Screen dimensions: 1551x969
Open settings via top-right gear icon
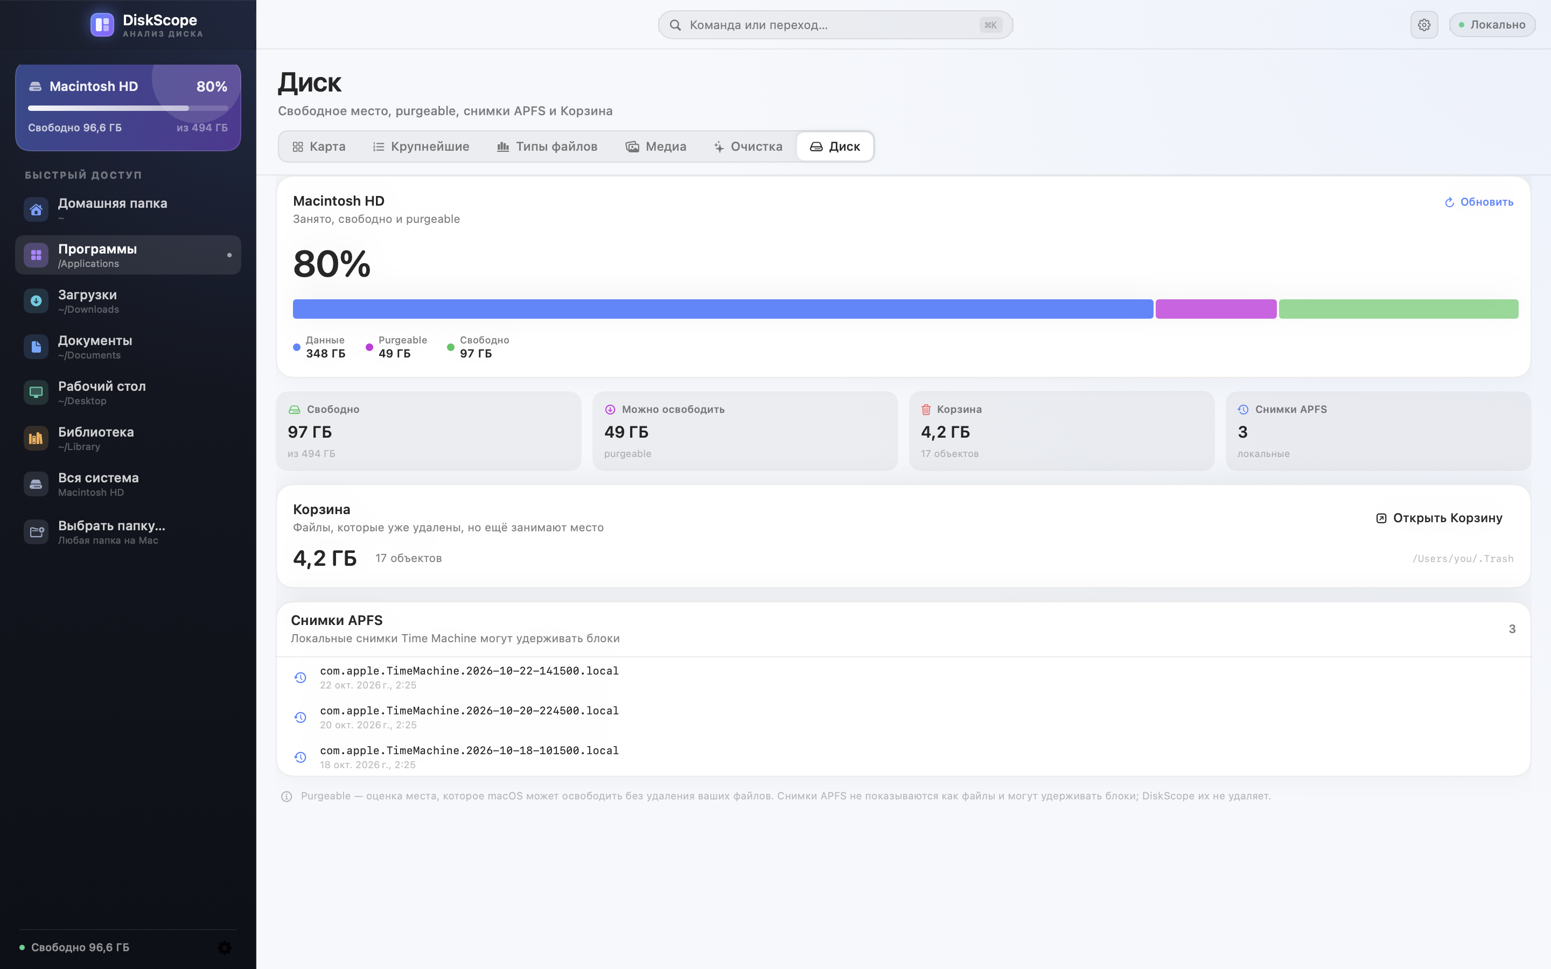1423,25
